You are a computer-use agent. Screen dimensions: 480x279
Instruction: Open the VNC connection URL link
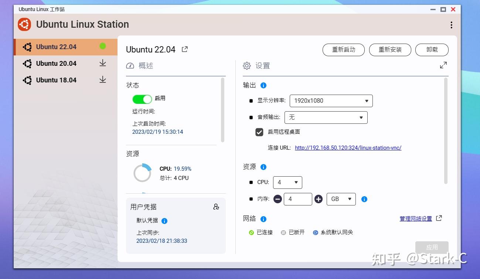click(348, 147)
